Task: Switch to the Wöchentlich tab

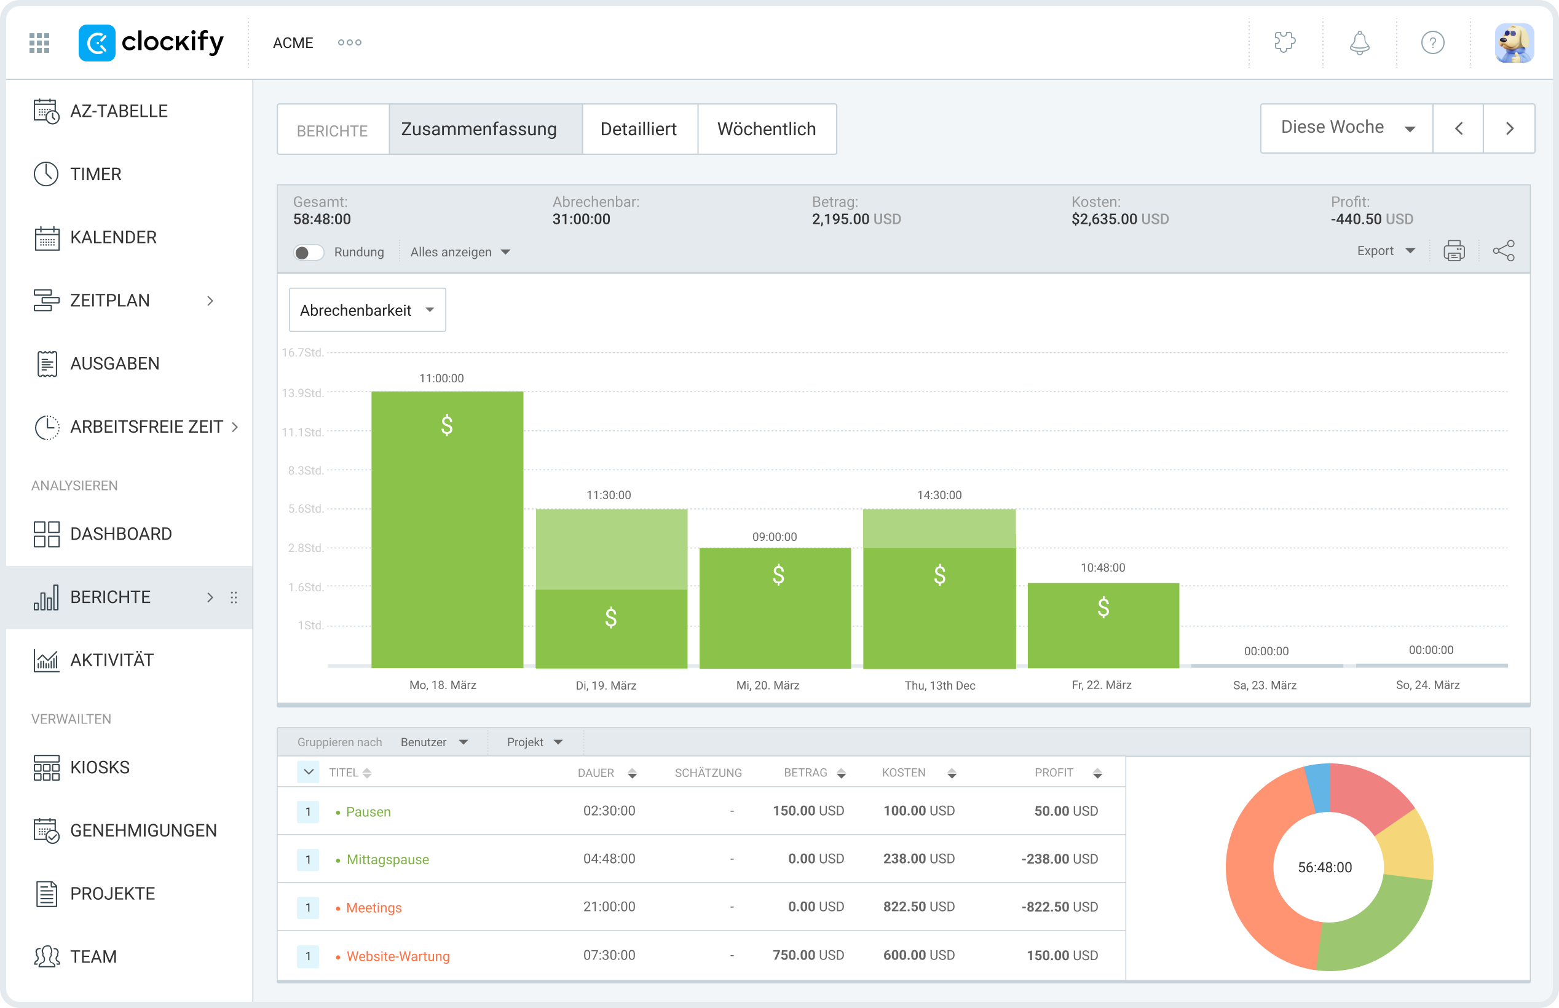Action: [766, 129]
